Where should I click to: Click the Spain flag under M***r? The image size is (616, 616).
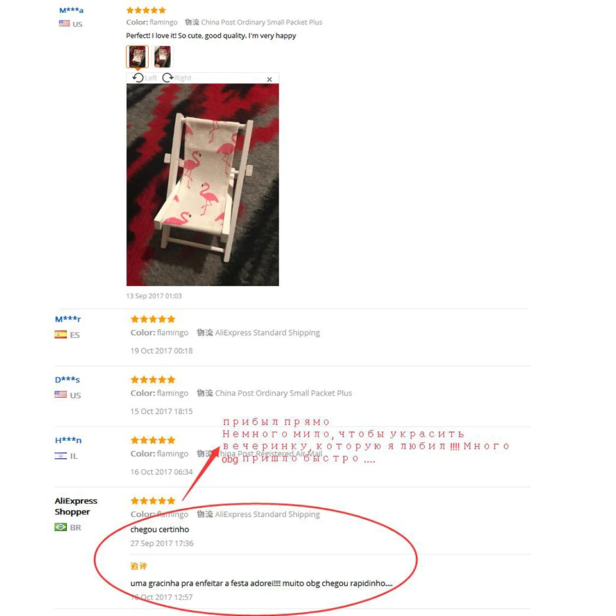point(60,334)
